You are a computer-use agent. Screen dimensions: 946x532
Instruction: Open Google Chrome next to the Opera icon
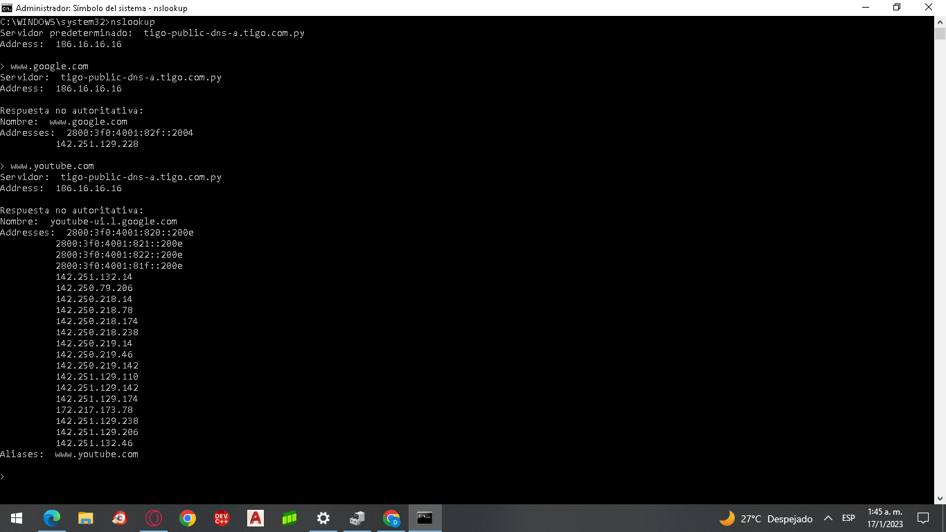[188, 518]
